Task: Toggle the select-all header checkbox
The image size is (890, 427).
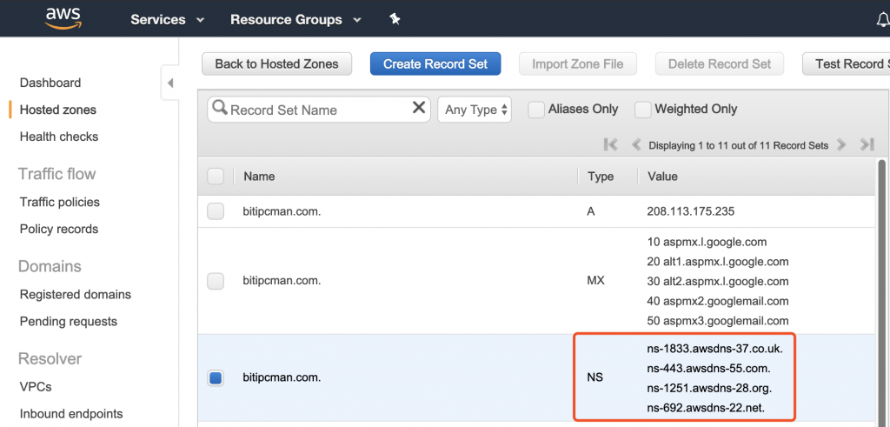Action: 216,177
